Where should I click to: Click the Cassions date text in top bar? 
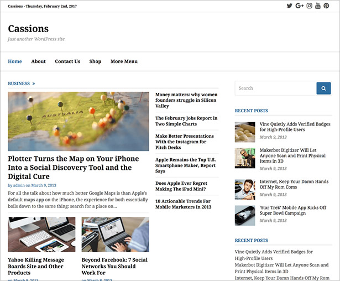coord(42,6)
